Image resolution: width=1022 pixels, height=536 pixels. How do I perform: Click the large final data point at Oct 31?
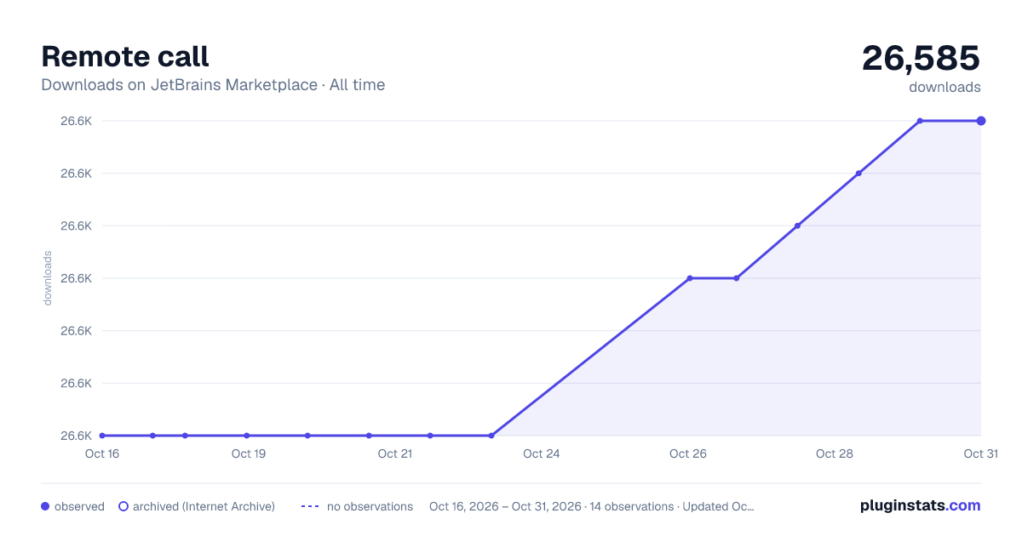coord(981,121)
